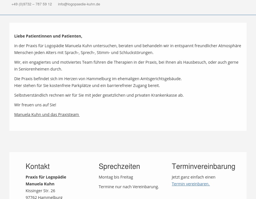Viewport: 256px width, 199px height.
Task: Click bold 'Manuela Kuhn' name under Kontakt
Action: tap(40, 184)
